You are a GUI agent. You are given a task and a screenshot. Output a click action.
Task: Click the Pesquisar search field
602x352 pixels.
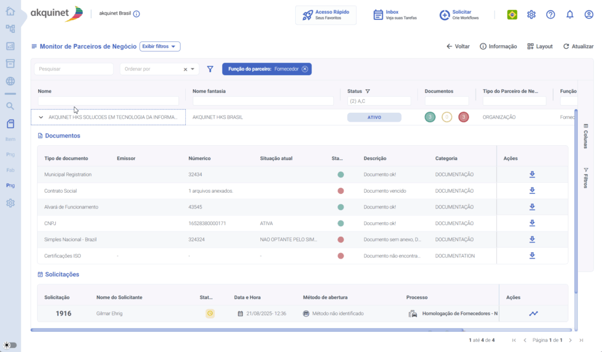click(73, 69)
